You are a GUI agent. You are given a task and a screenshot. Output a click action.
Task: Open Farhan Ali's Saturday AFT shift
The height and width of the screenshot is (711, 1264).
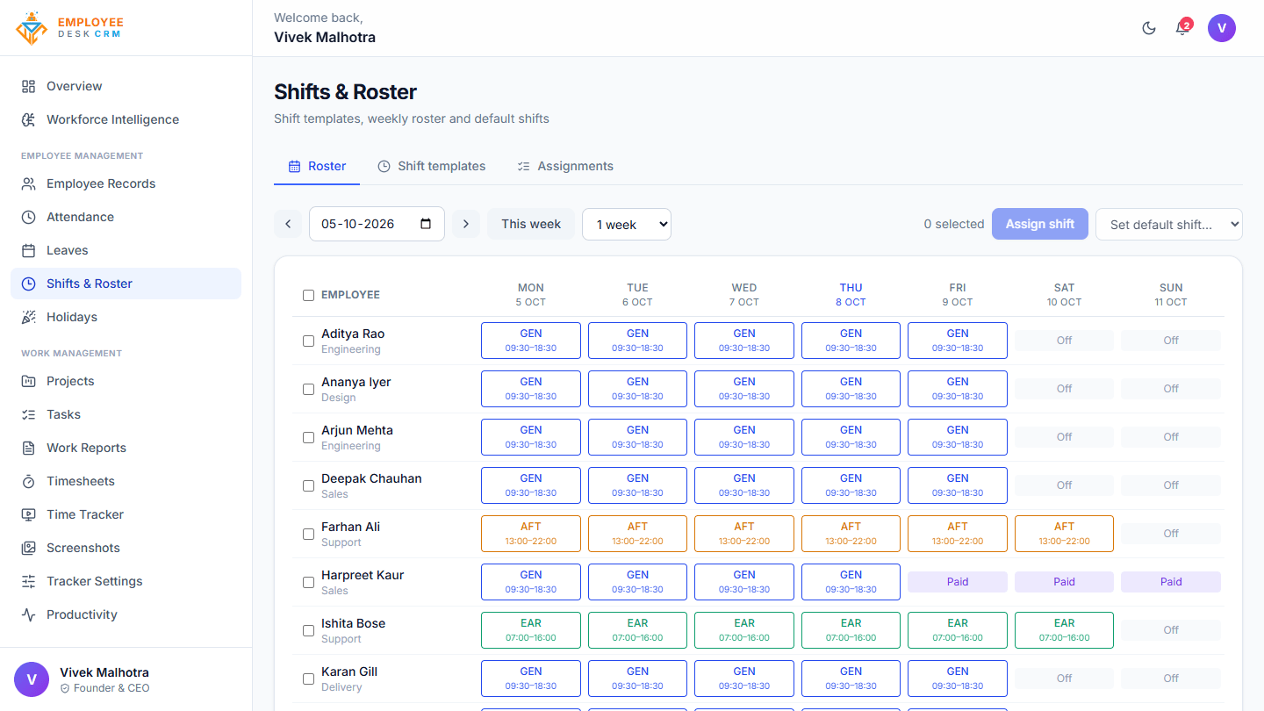[1064, 534]
